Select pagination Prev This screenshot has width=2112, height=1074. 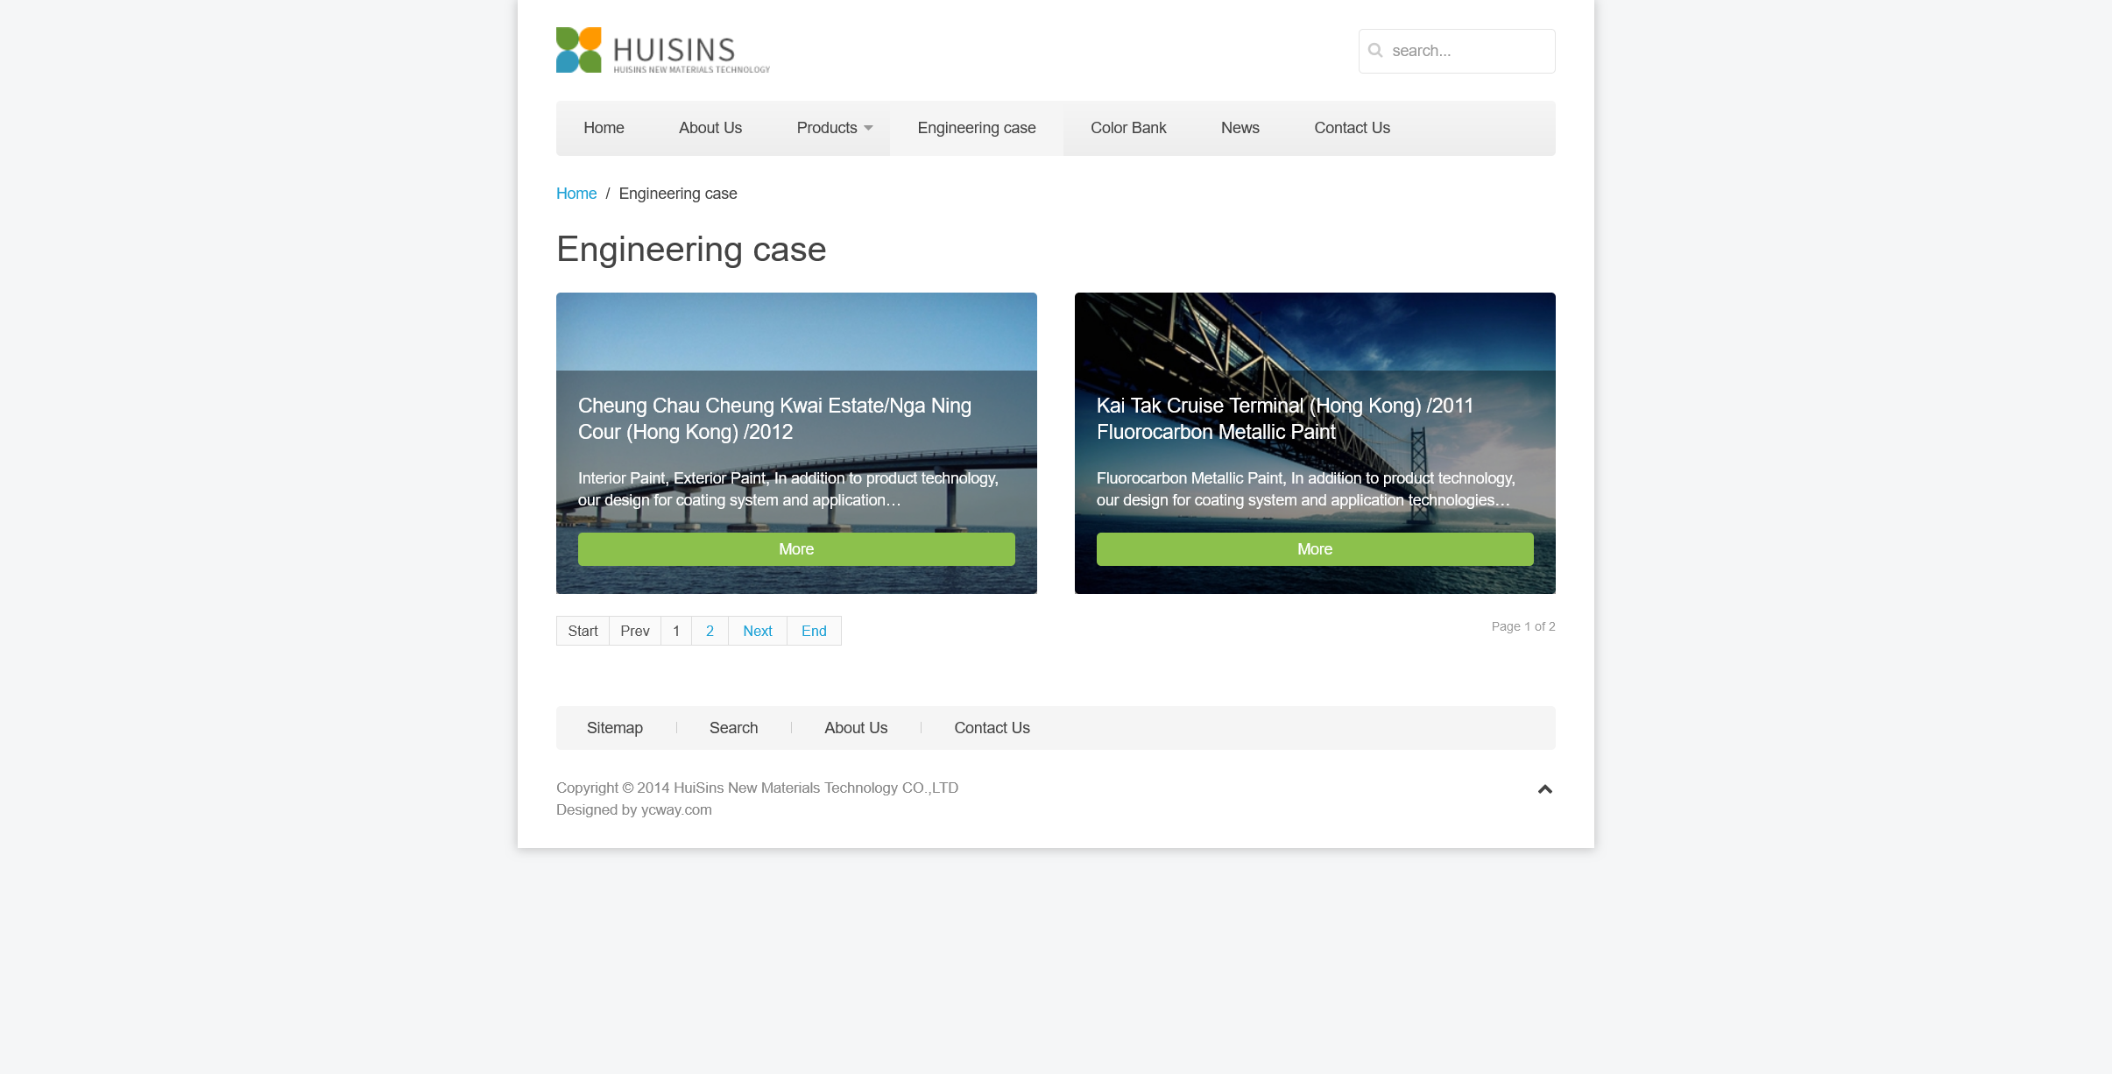click(635, 631)
